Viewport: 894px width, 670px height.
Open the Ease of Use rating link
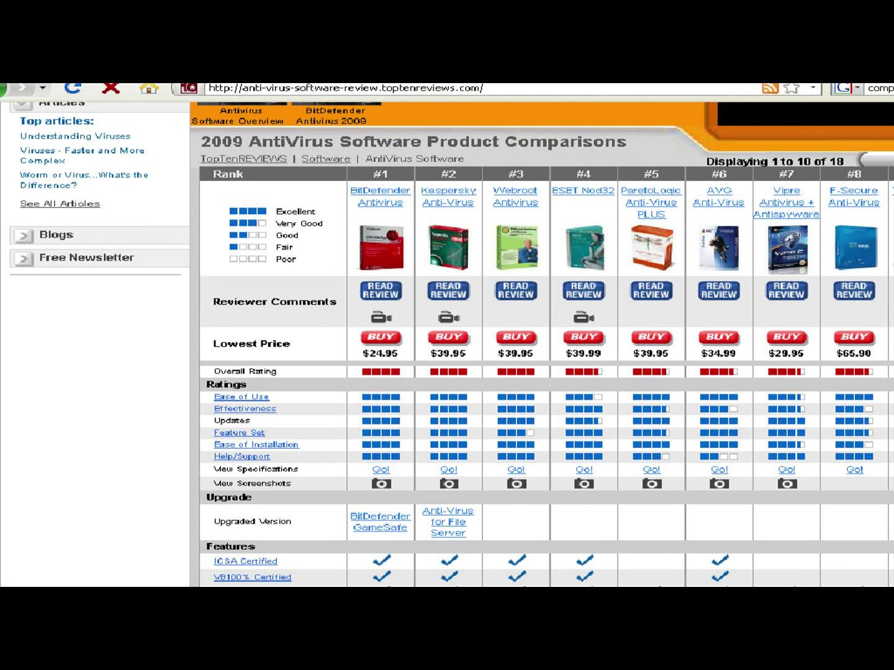[242, 396]
